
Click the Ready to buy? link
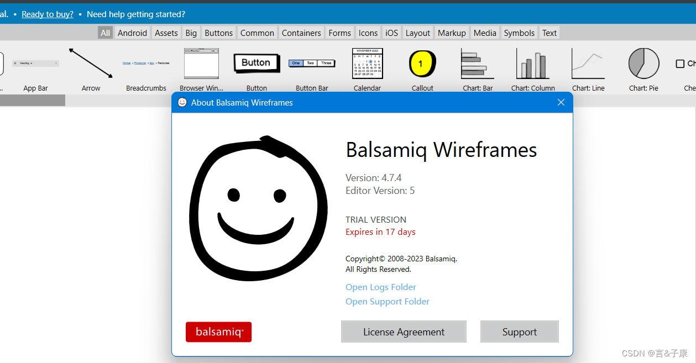point(48,14)
